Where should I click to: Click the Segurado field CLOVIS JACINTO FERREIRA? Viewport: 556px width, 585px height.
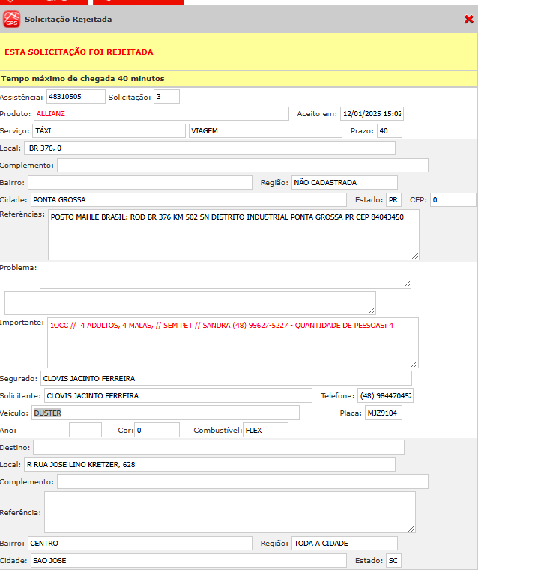point(226,378)
